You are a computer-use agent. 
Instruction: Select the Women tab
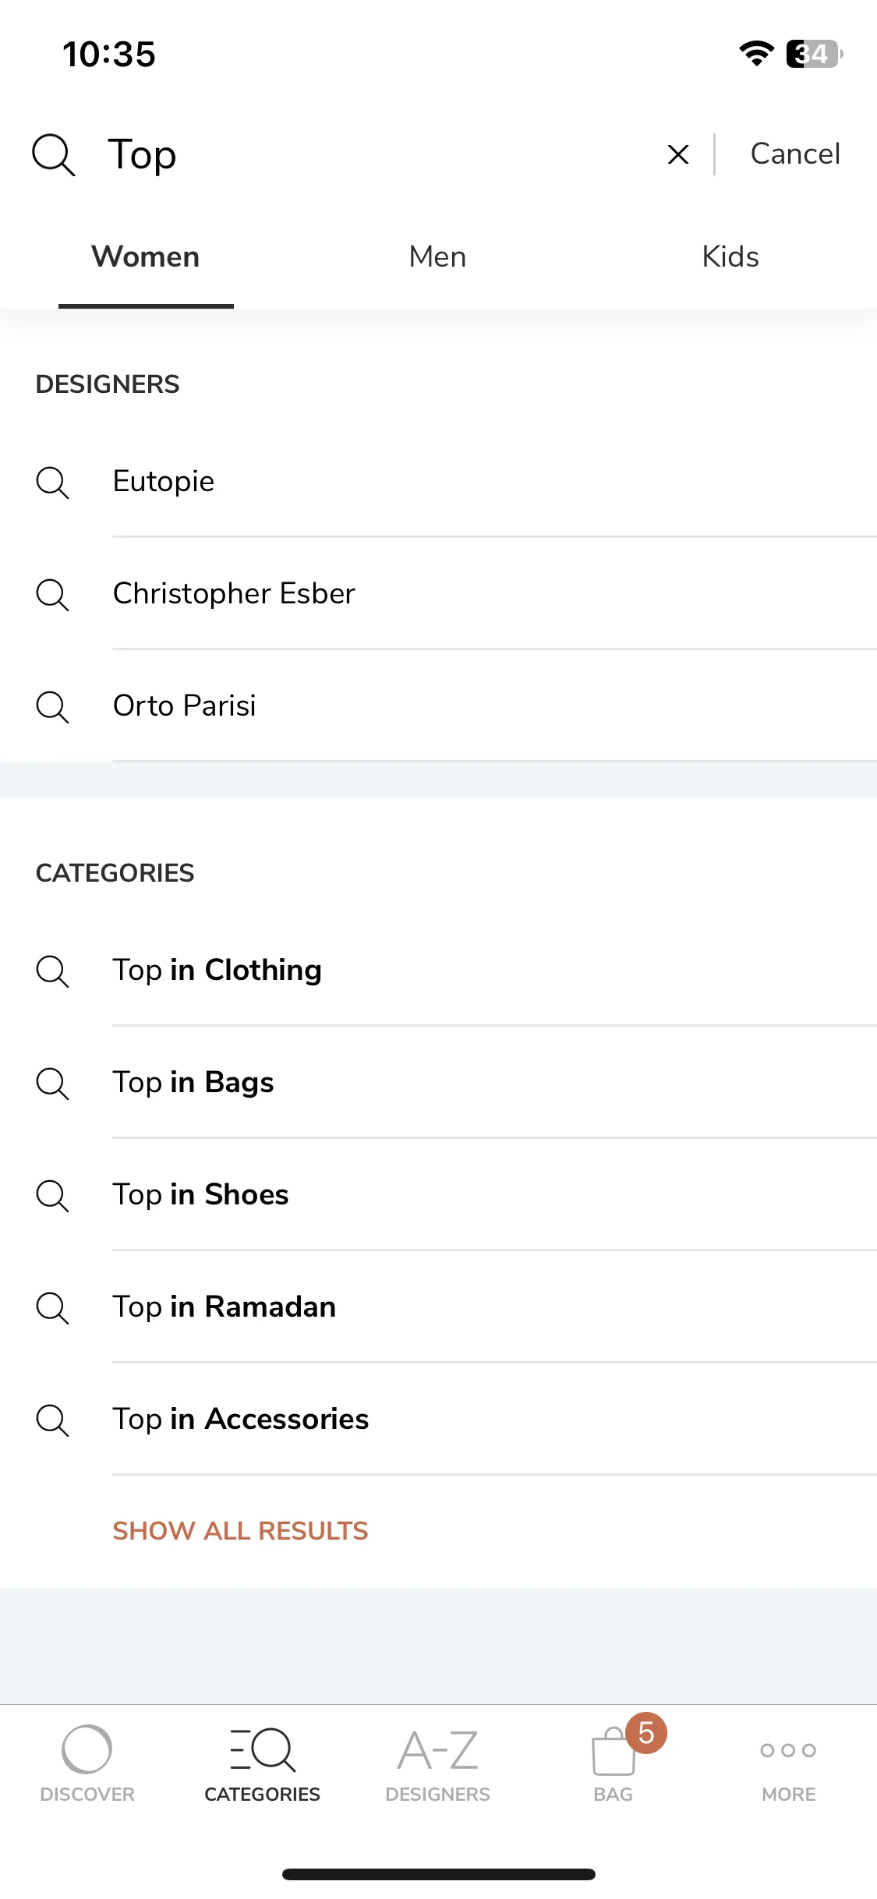[146, 256]
